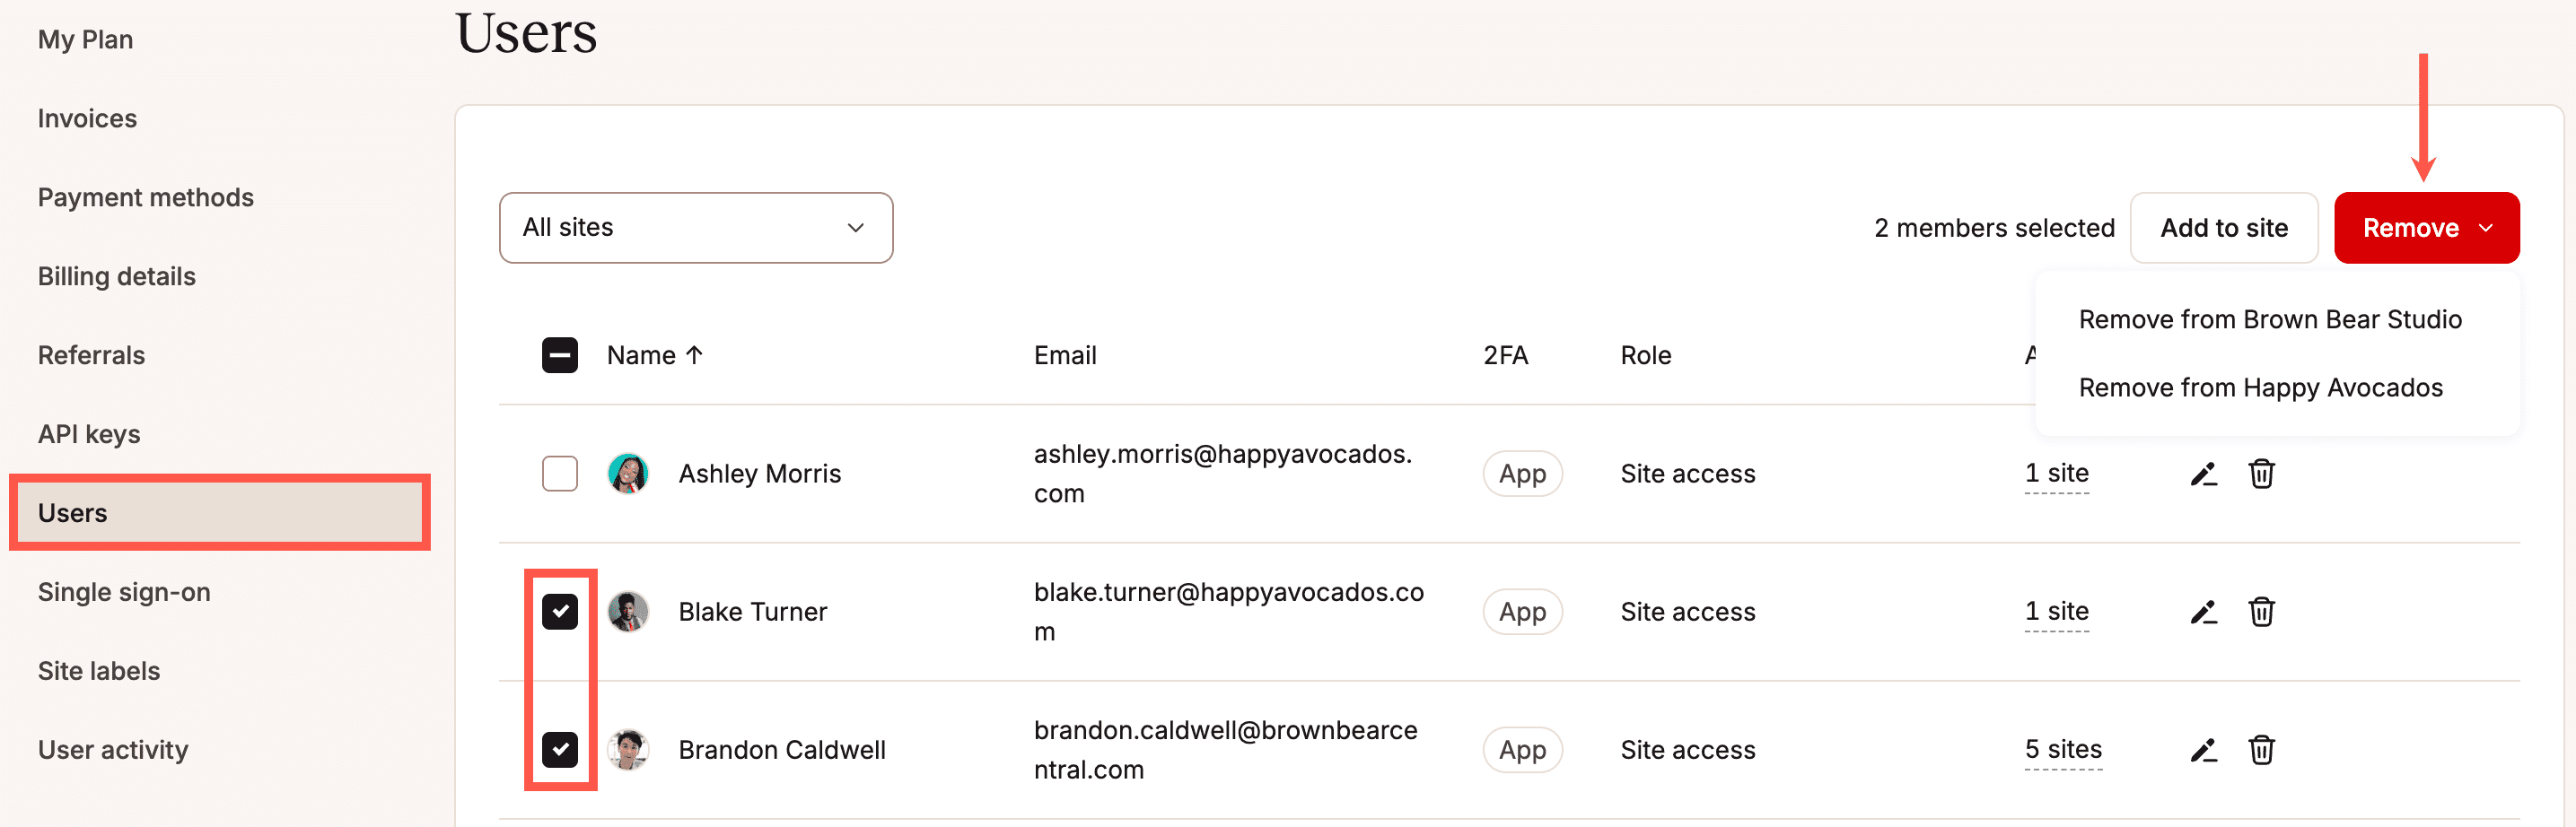Click Blake Turner's App 2FA indicator
This screenshot has width=2576, height=827.
[1522, 611]
